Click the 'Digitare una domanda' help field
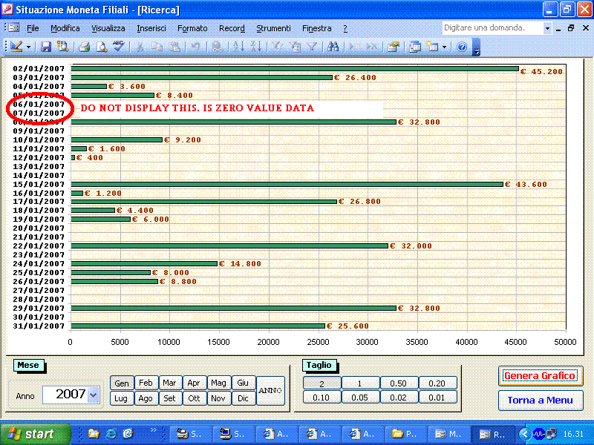 pos(491,27)
